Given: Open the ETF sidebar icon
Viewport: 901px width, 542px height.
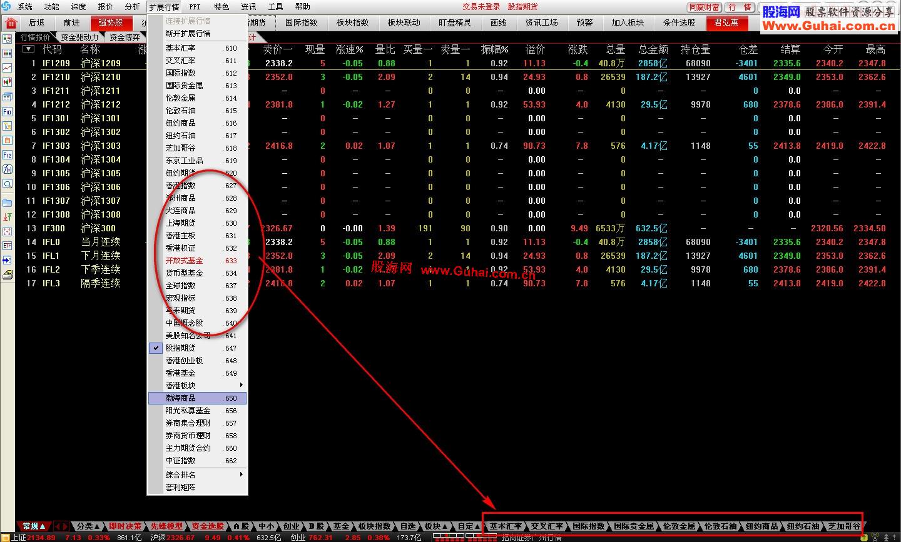Looking at the screenshot, I should pyautogui.click(x=7, y=246).
